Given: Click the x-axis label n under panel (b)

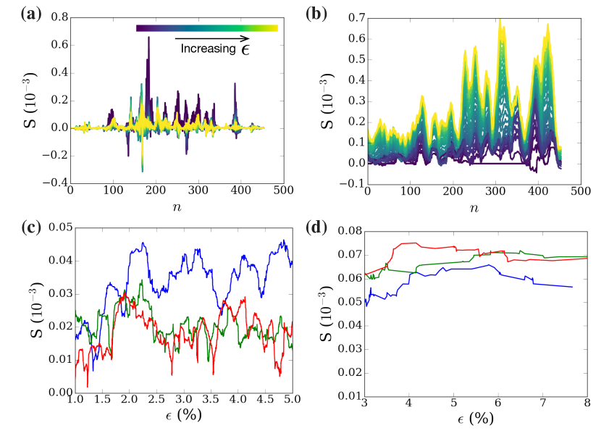Looking at the screenshot, I should tap(474, 208).
